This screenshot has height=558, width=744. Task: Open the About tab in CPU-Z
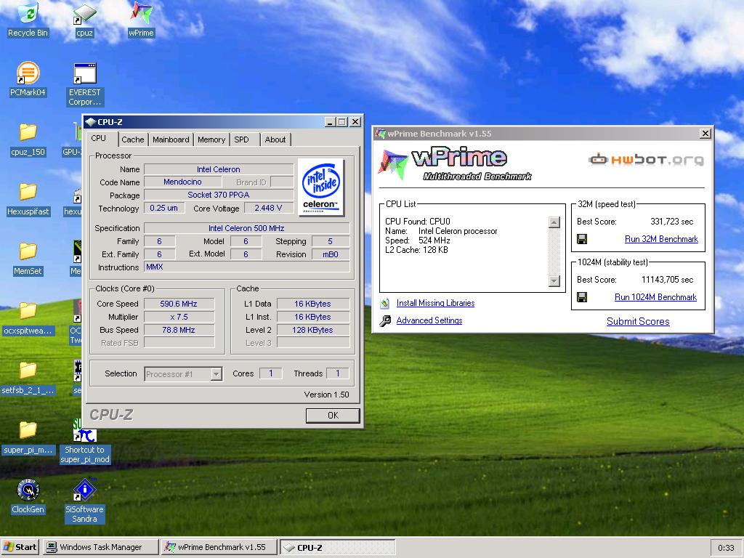pos(275,139)
